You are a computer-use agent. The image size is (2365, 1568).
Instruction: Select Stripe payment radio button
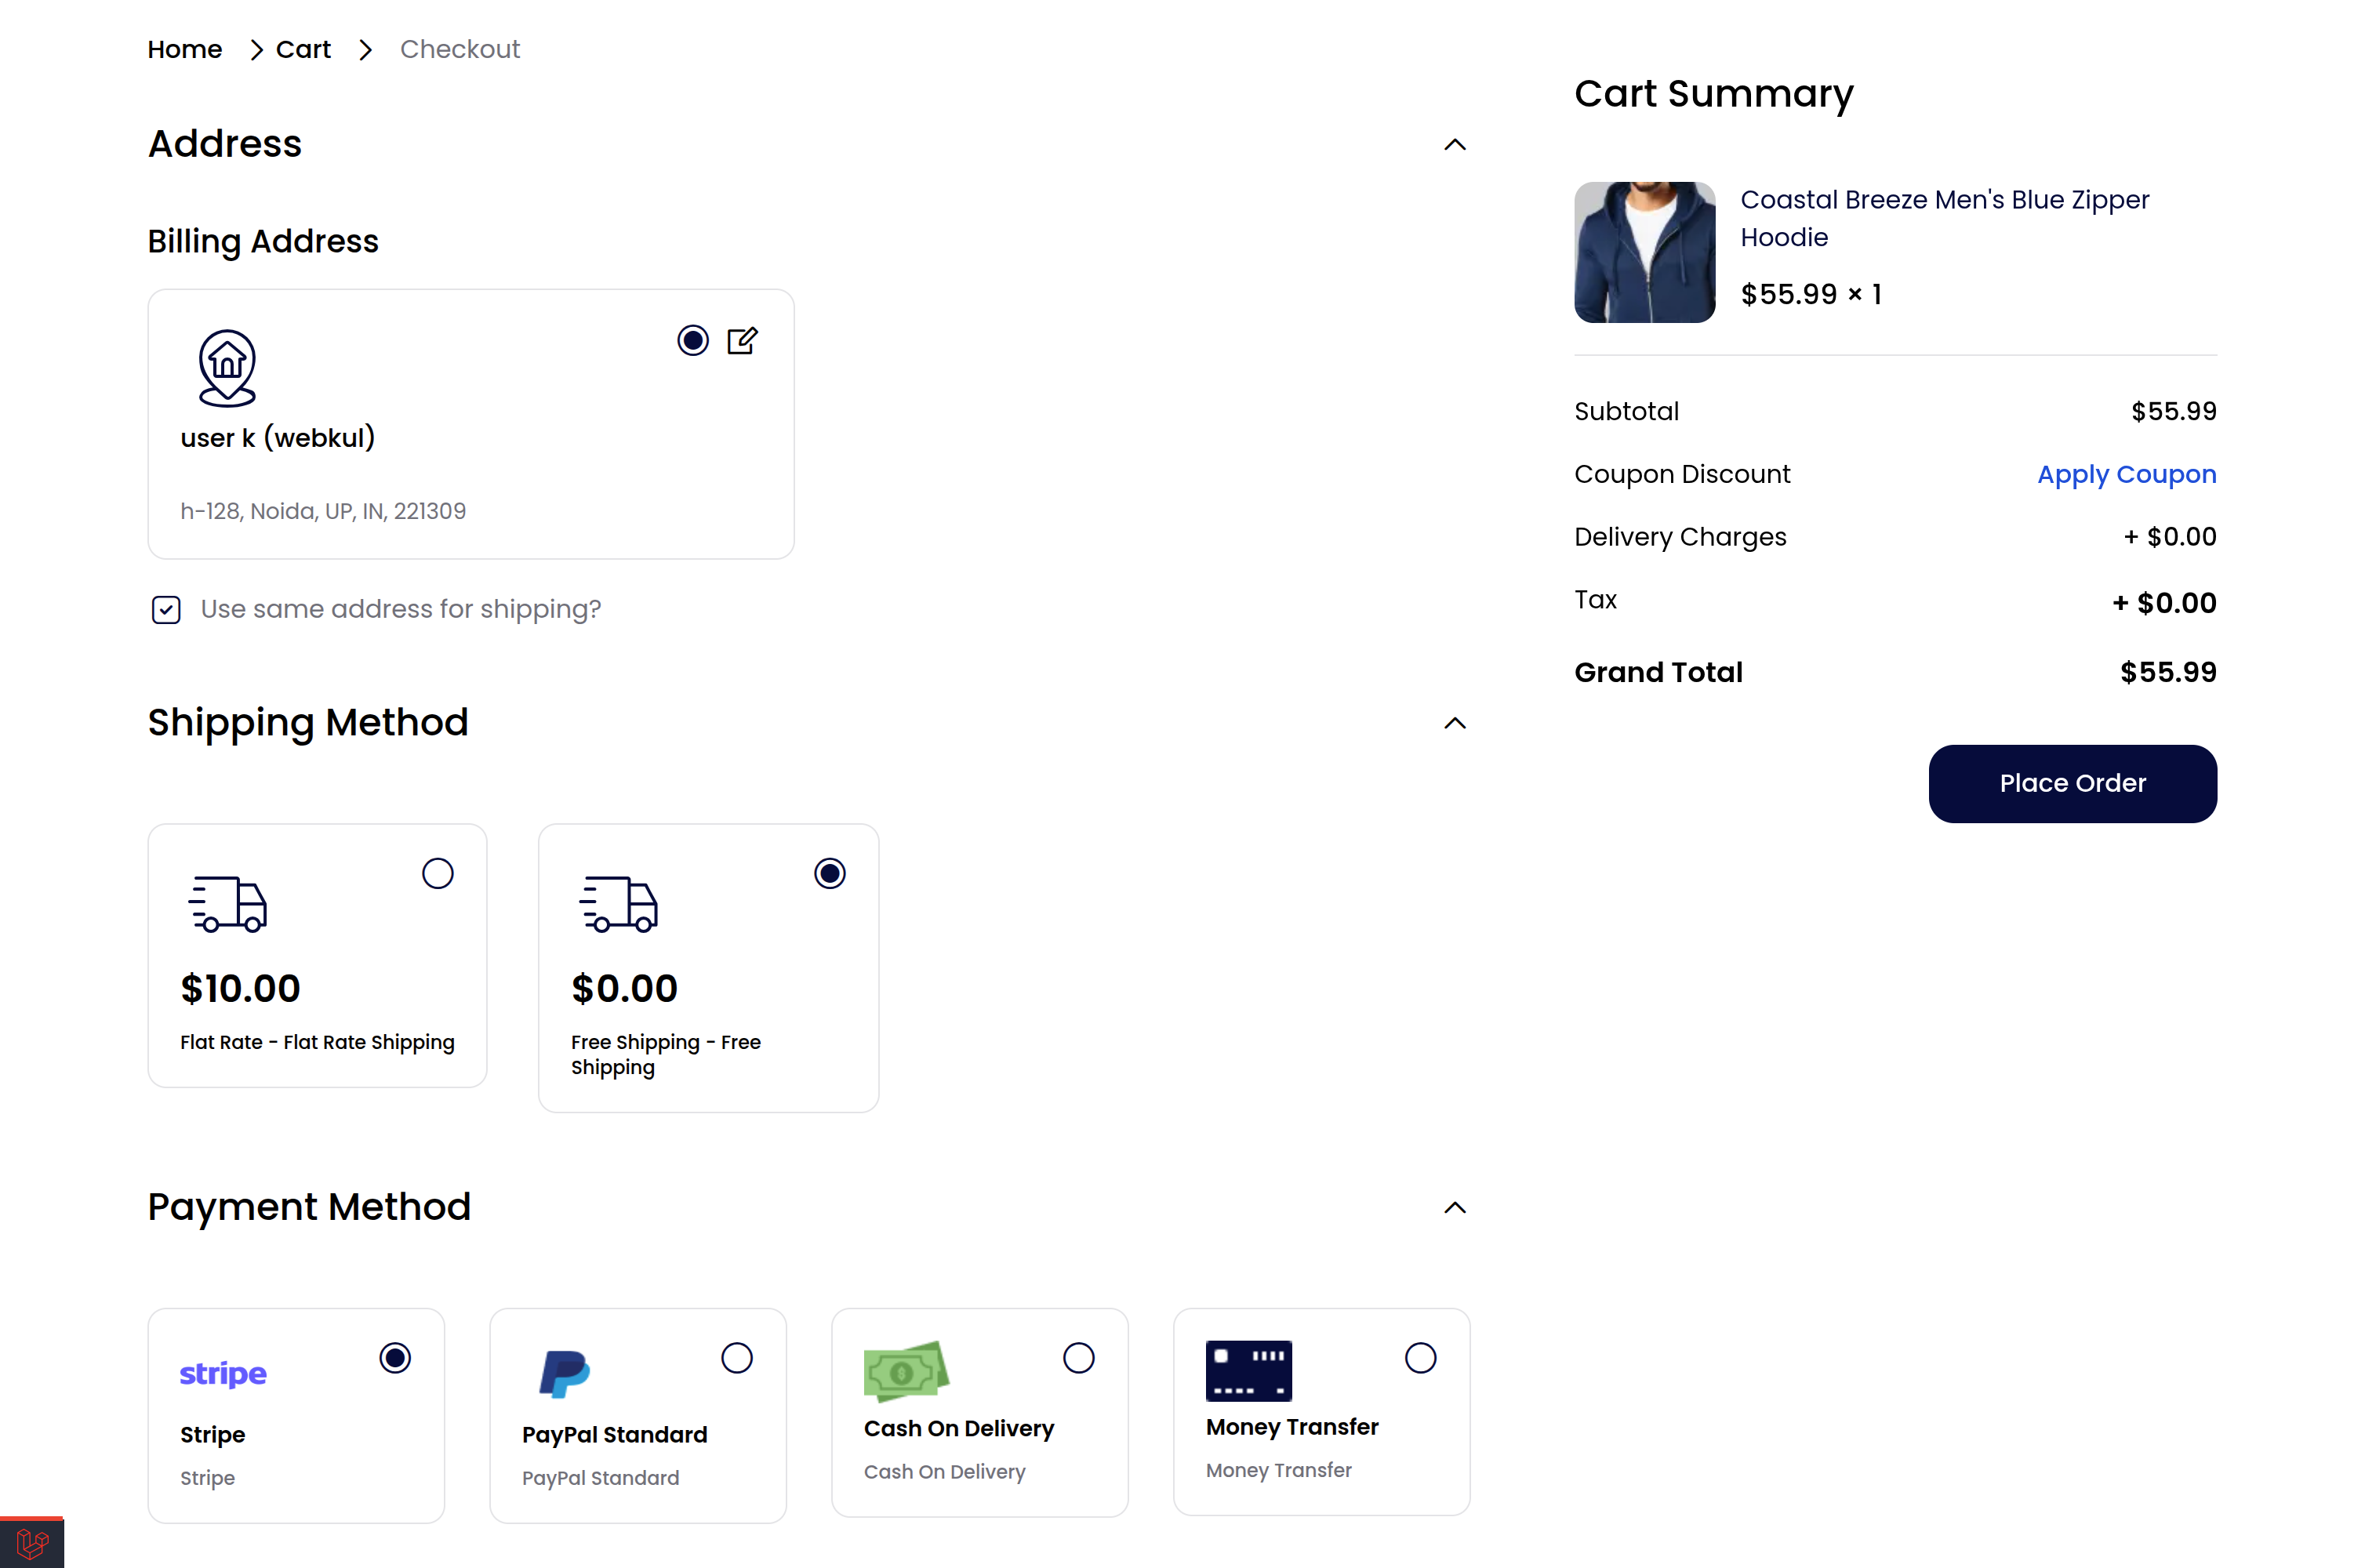395,1358
